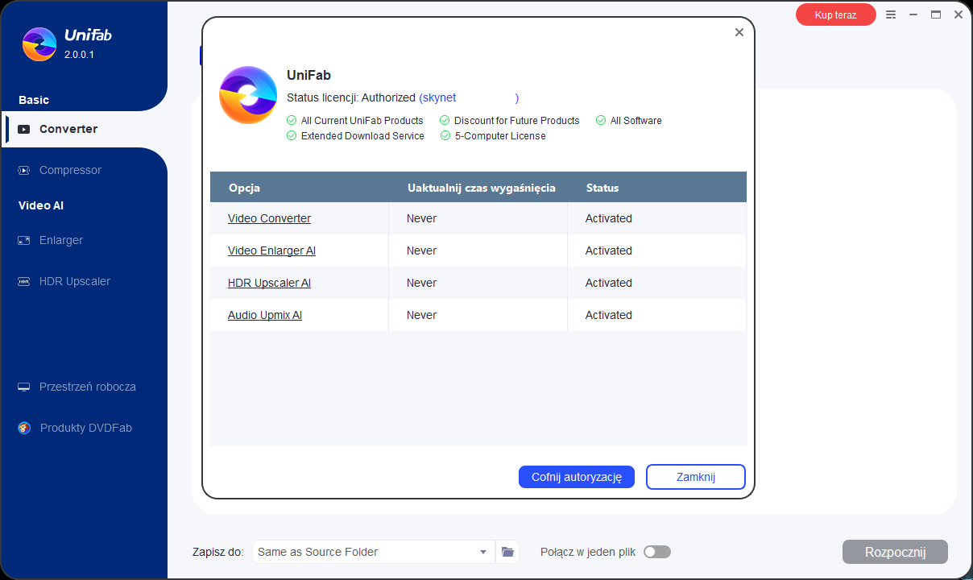Click the UniFab logo in sidebar

point(39,44)
